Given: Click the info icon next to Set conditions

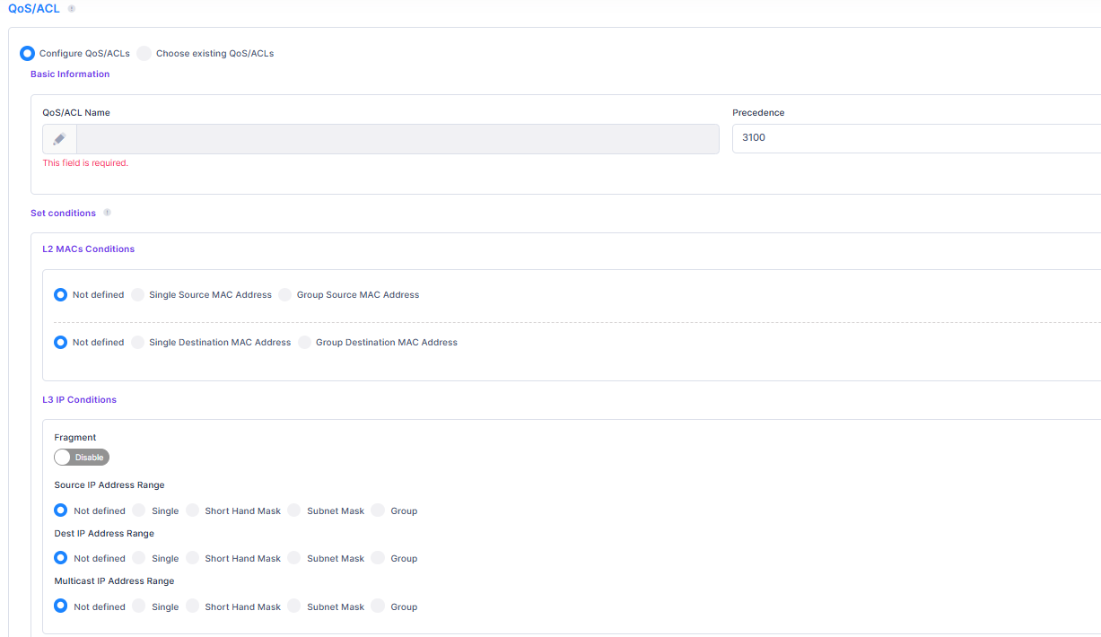Looking at the screenshot, I should (107, 214).
